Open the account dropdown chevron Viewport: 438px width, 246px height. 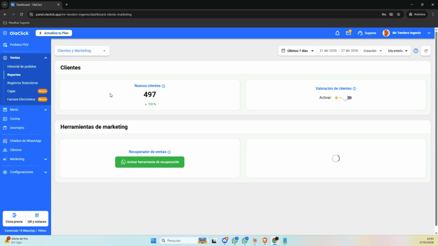click(429, 33)
